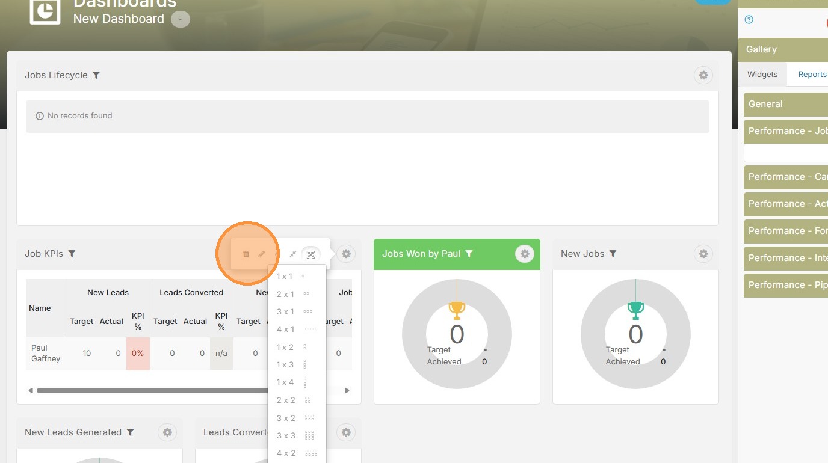Expand the General widget group
This screenshot has height=463, width=828.
[786, 104]
